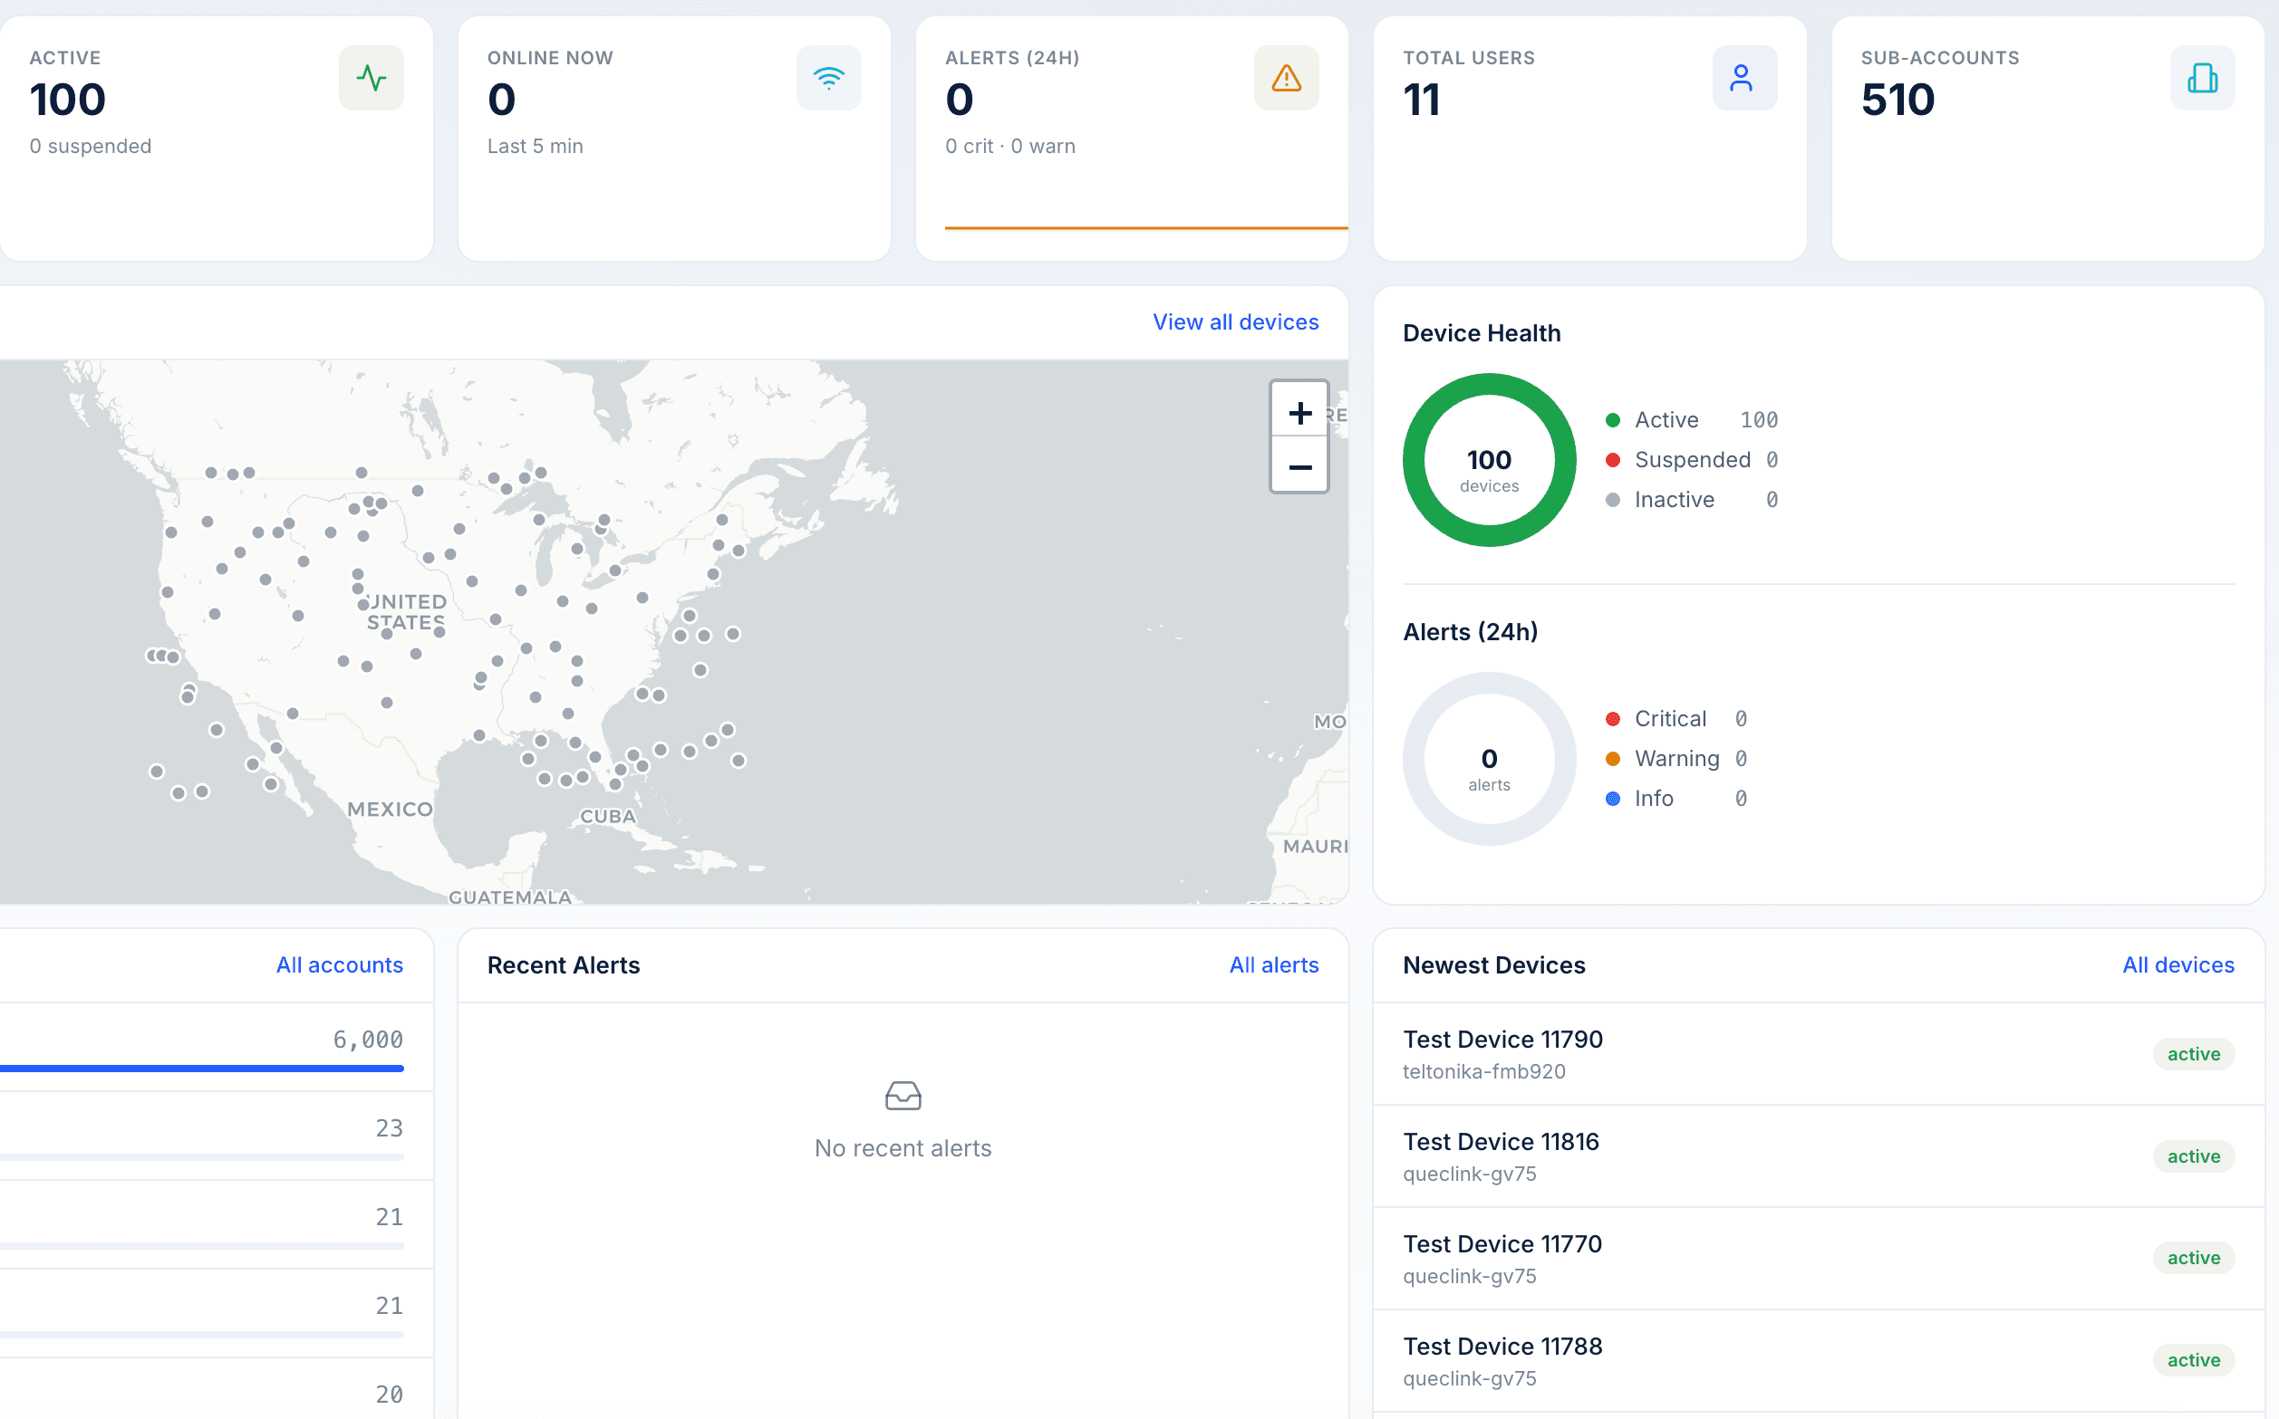Click the Info legend entry
2279x1419 pixels.
1675,799
